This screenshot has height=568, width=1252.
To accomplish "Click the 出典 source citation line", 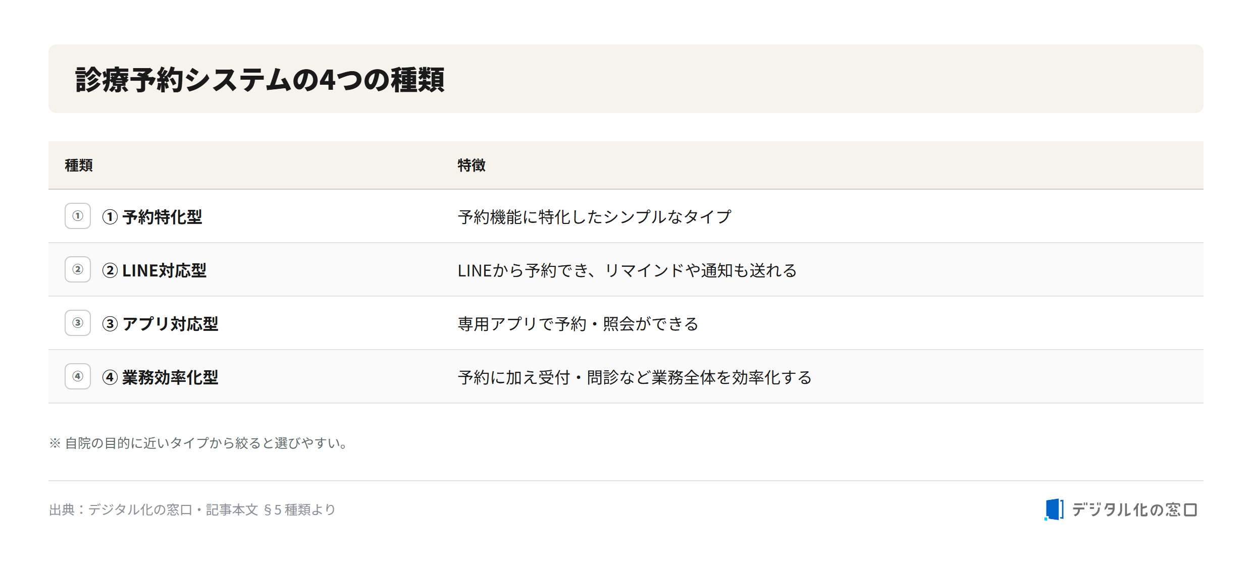I will coord(192,509).
